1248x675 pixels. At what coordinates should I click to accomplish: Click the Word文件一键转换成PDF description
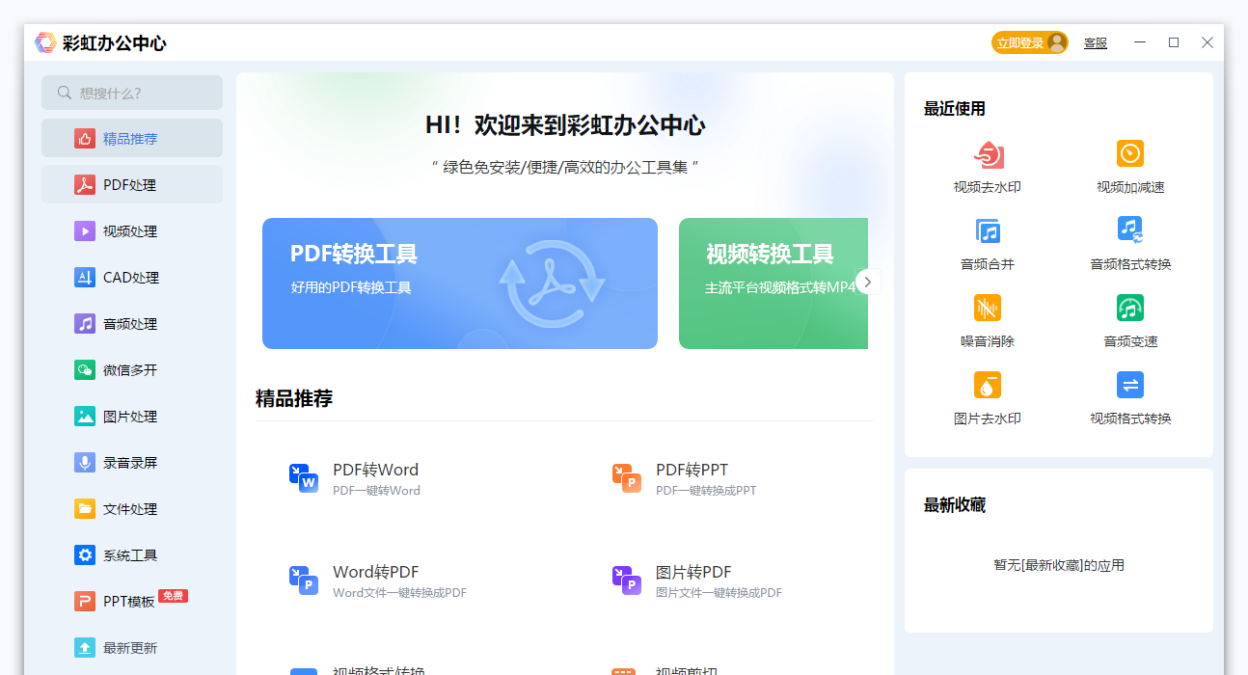[x=399, y=593]
